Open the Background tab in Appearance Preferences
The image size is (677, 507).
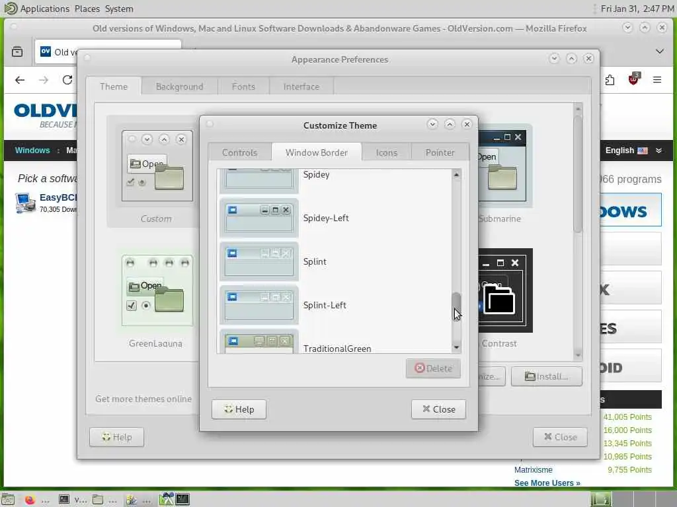click(x=180, y=86)
